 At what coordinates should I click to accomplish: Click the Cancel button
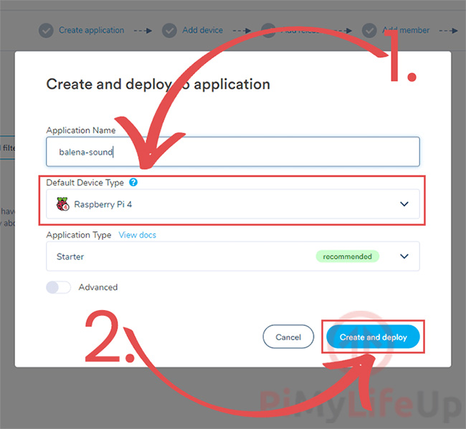pos(288,337)
